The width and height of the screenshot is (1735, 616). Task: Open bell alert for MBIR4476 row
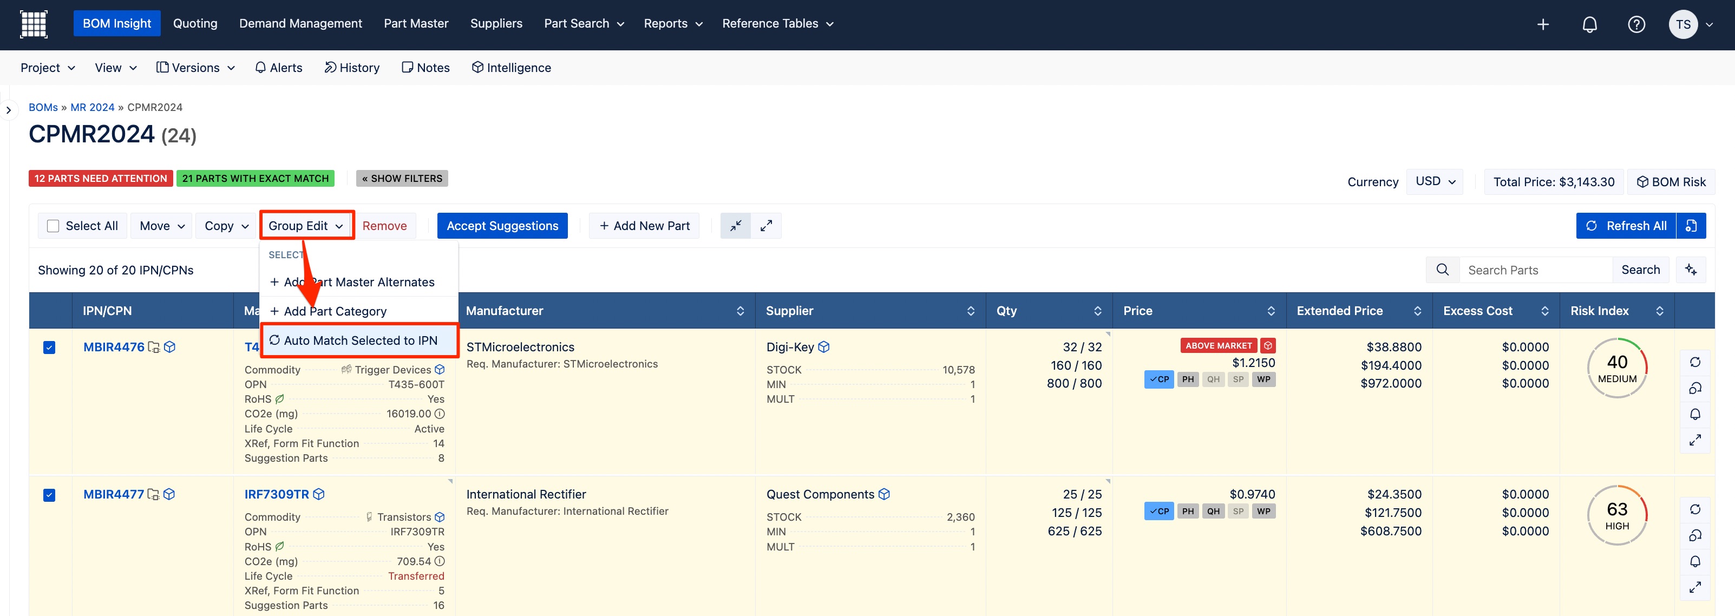[x=1695, y=414]
